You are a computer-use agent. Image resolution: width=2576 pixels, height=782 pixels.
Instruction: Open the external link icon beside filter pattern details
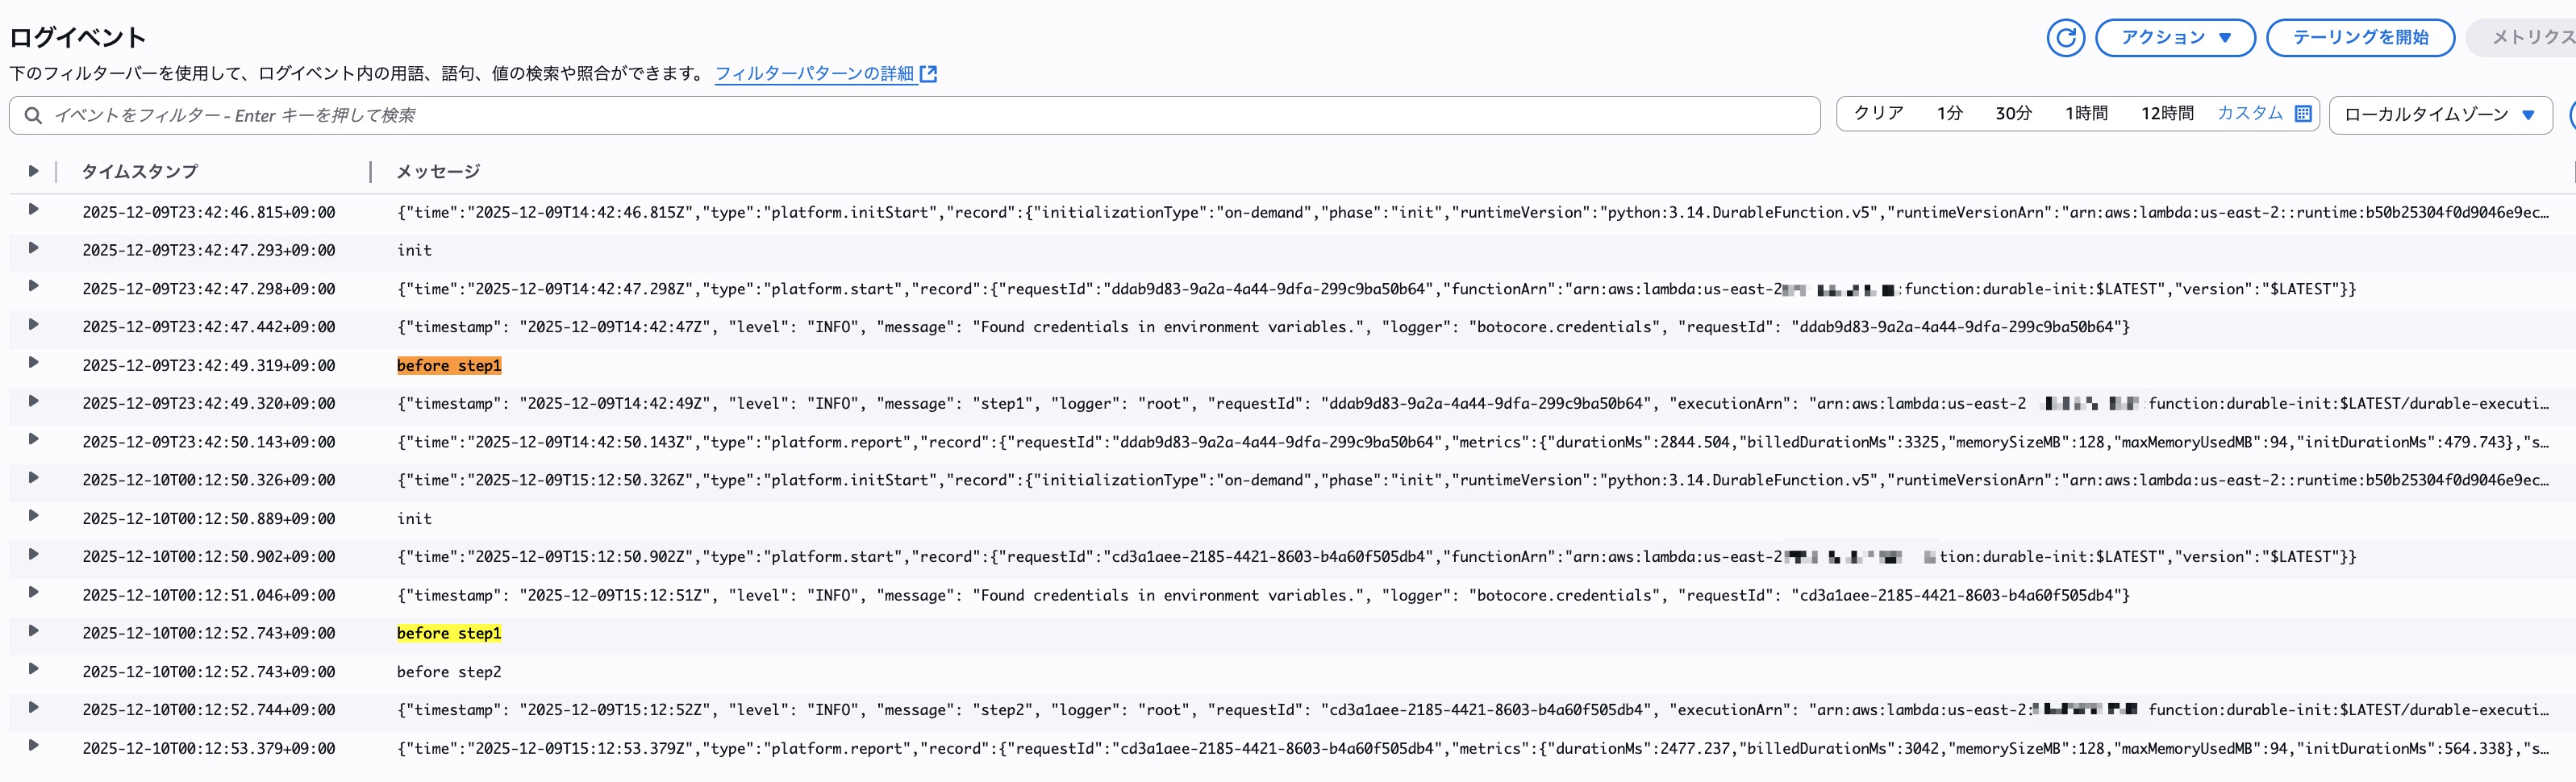point(928,74)
